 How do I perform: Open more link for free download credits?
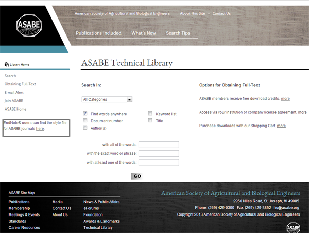(x=285, y=99)
